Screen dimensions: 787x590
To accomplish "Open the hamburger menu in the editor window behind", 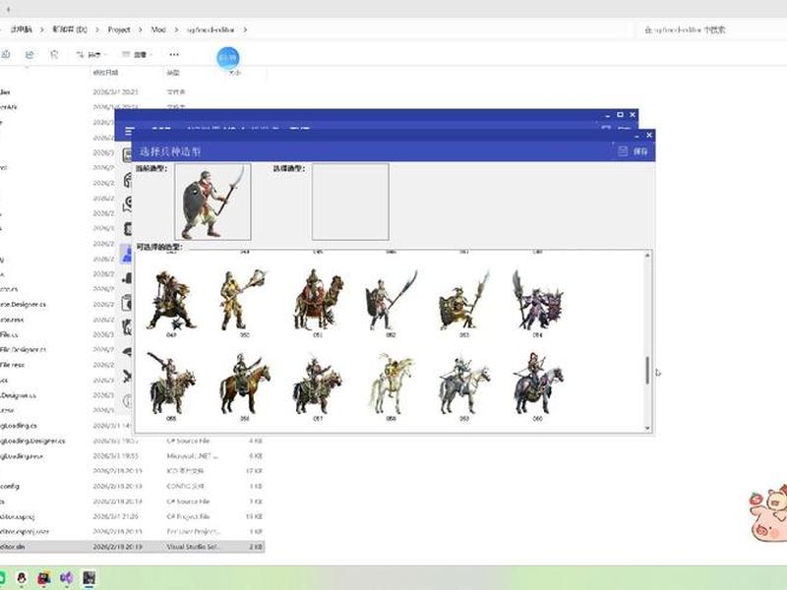I will pos(129,131).
